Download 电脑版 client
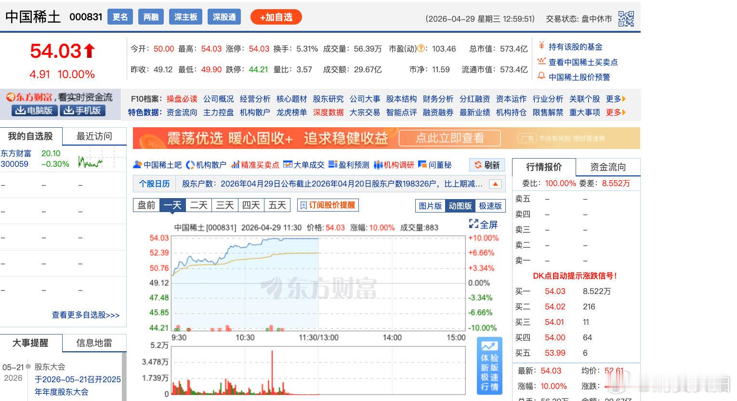The width and height of the screenshot is (737, 401). [x=34, y=110]
